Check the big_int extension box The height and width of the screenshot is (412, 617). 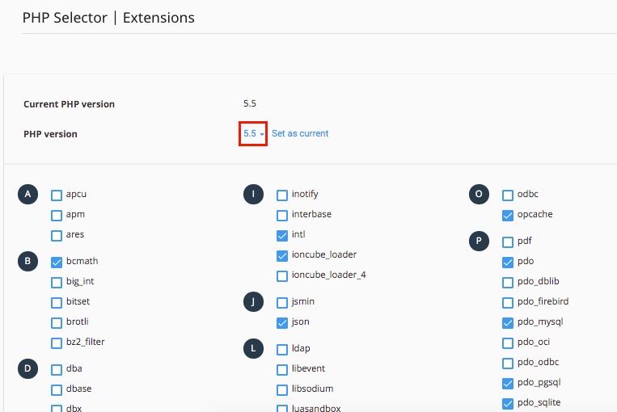(57, 282)
